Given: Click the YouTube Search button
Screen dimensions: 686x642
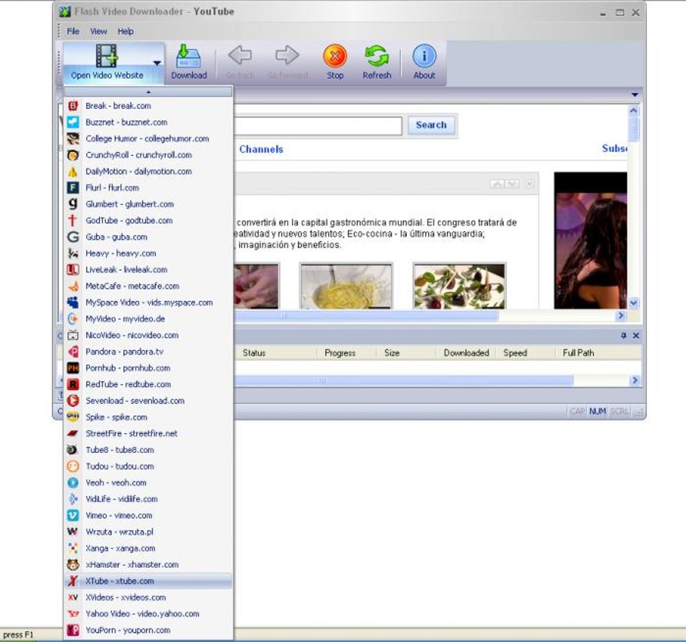Looking at the screenshot, I should (x=431, y=125).
